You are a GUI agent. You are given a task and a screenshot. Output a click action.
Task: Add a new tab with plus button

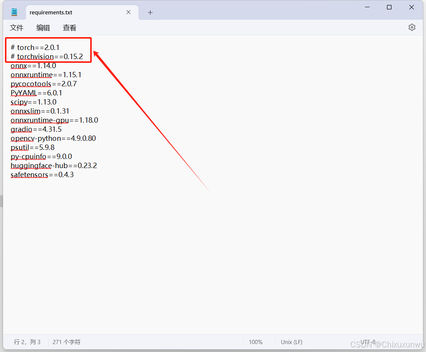click(x=150, y=12)
